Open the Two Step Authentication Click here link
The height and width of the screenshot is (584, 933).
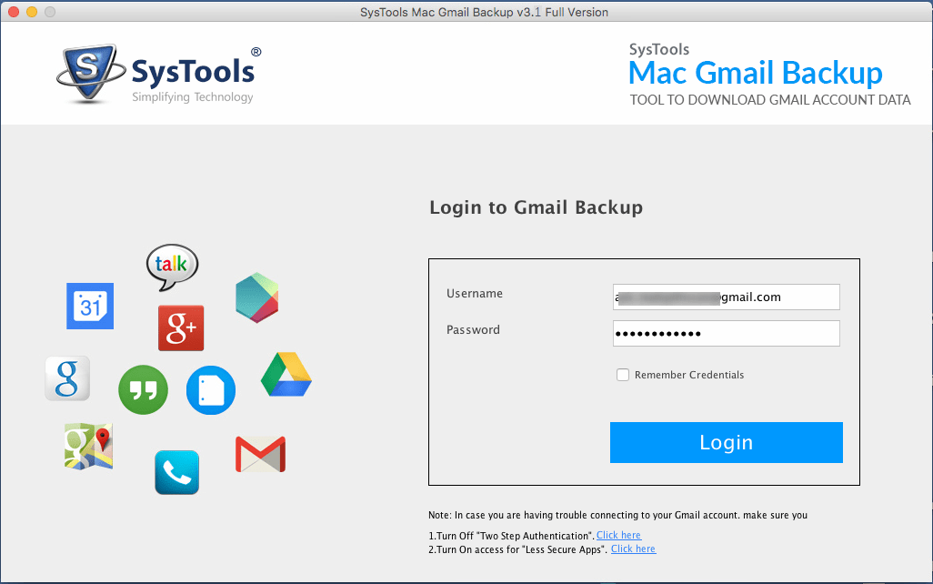click(x=618, y=535)
